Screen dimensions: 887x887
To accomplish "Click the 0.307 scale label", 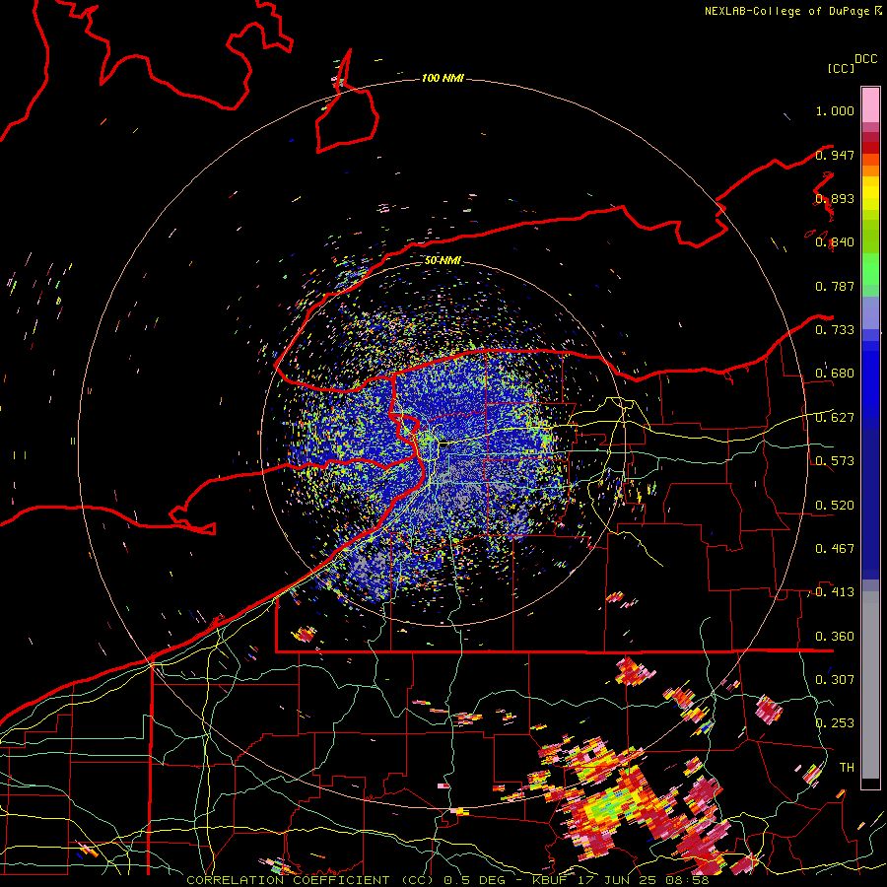I will (x=835, y=679).
